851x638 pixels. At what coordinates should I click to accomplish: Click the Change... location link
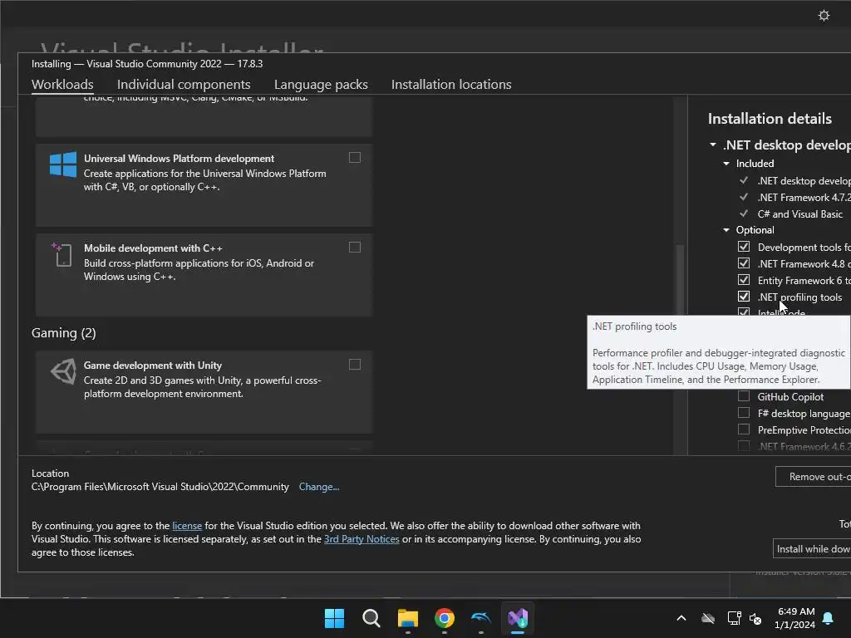pos(318,487)
